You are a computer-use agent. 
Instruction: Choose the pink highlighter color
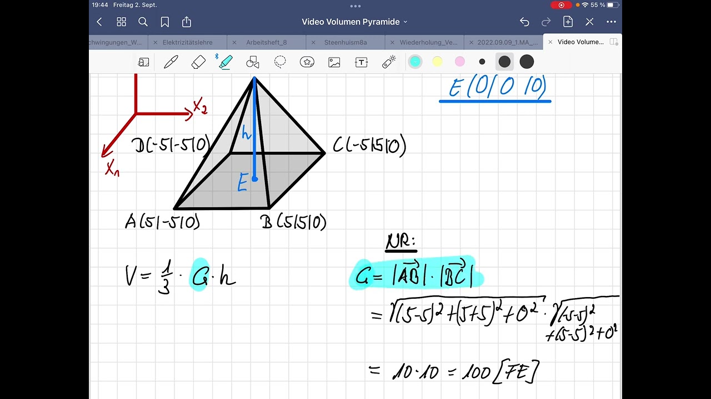click(460, 62)
